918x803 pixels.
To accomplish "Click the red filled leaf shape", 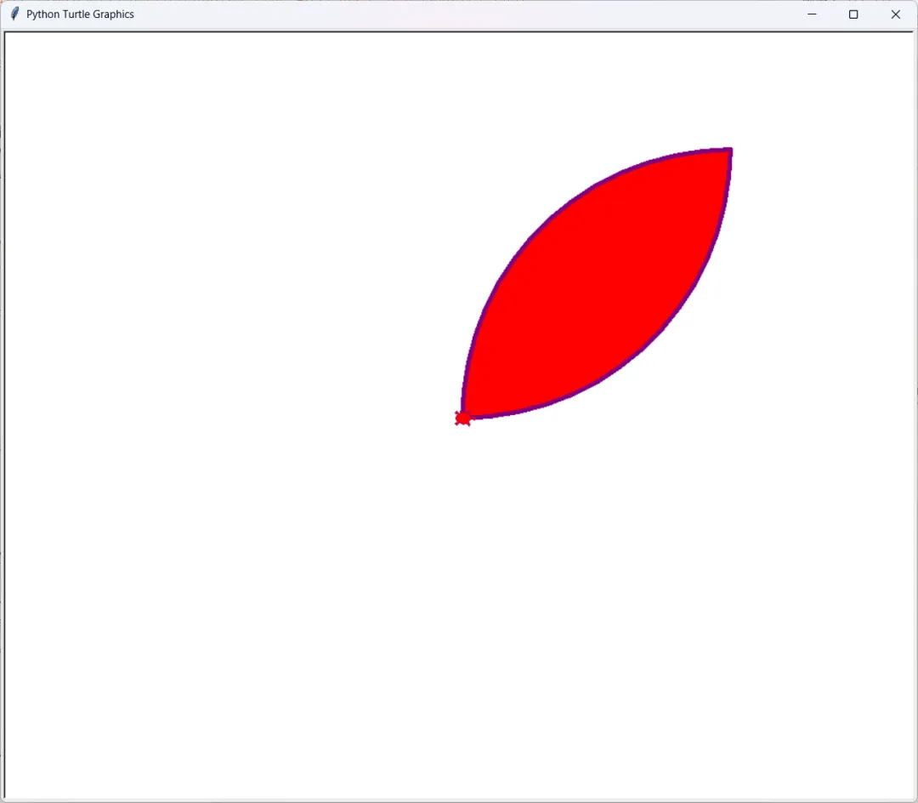I will point(598,283).
